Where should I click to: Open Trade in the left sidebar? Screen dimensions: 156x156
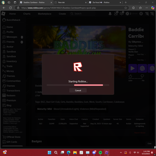pos(7,66)
